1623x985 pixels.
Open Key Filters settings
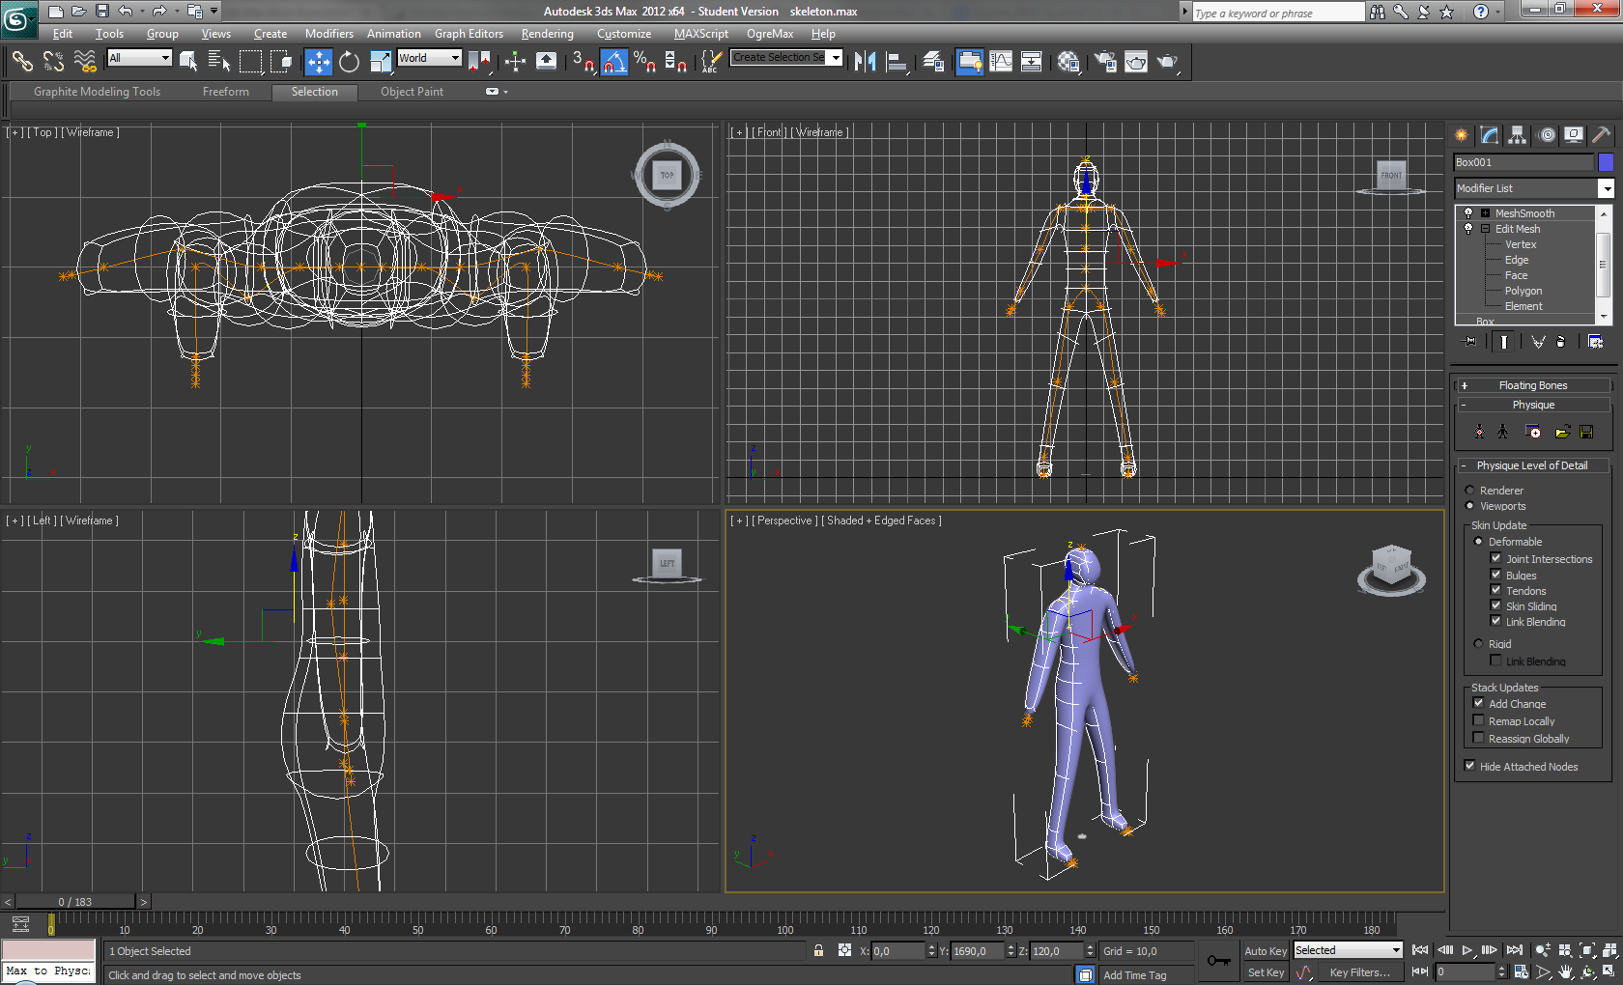tap(1360, 971)
